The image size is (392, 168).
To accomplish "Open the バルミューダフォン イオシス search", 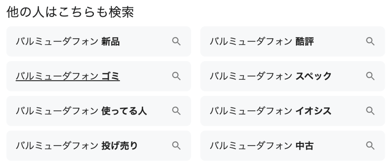I will [x=270, y=111].
